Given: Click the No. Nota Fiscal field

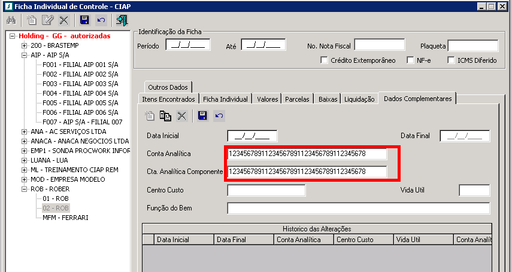Looking at the screenshot, I should (x=379, y=45).
